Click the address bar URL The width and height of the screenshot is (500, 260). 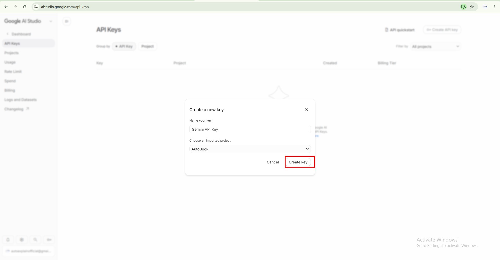65,7
